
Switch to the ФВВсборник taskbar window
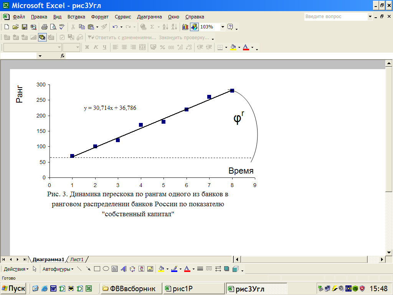(131, 289)
